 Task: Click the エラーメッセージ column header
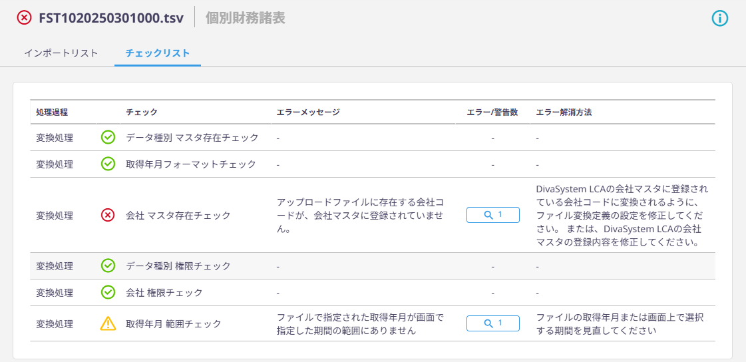tap(308, 112)
